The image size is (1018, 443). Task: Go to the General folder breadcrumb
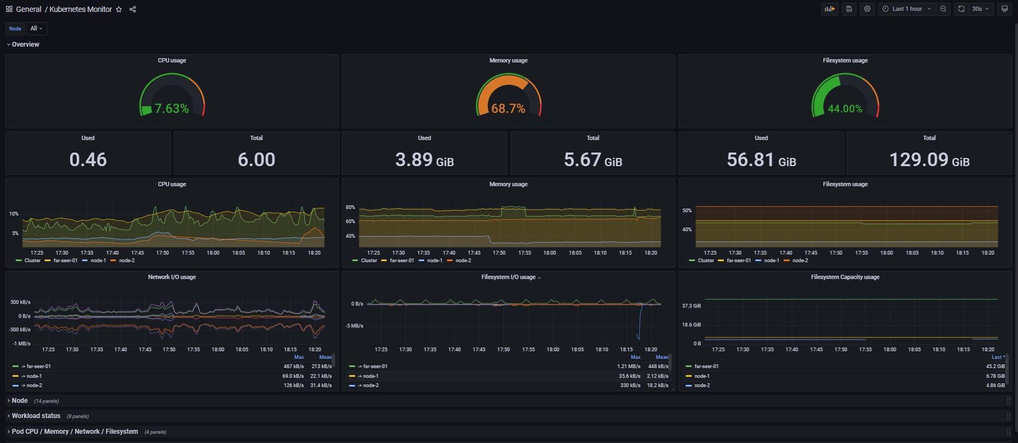(x=29, y=9)
